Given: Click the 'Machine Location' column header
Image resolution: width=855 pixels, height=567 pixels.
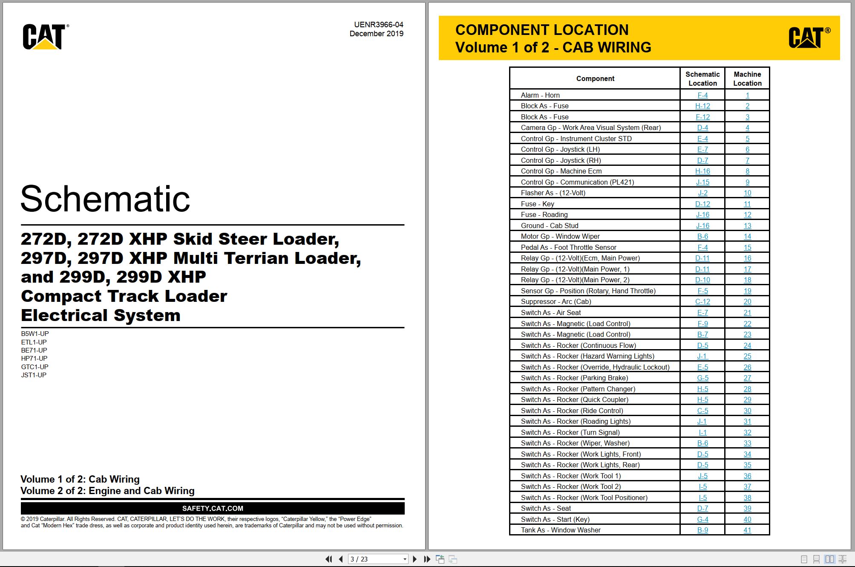Looking at the screenshot, I should point(747,78).
